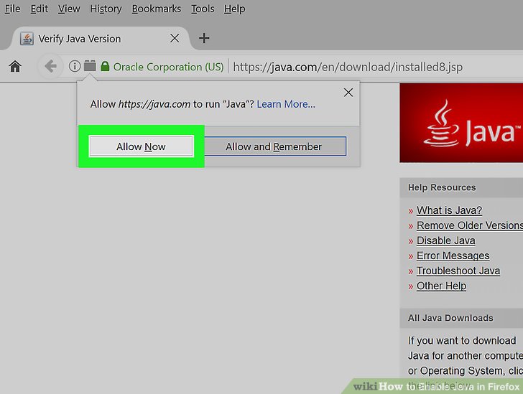The image size is (523, 394).
Task: Open the Bookmarks menu
Action: click(x=157, y=9)
